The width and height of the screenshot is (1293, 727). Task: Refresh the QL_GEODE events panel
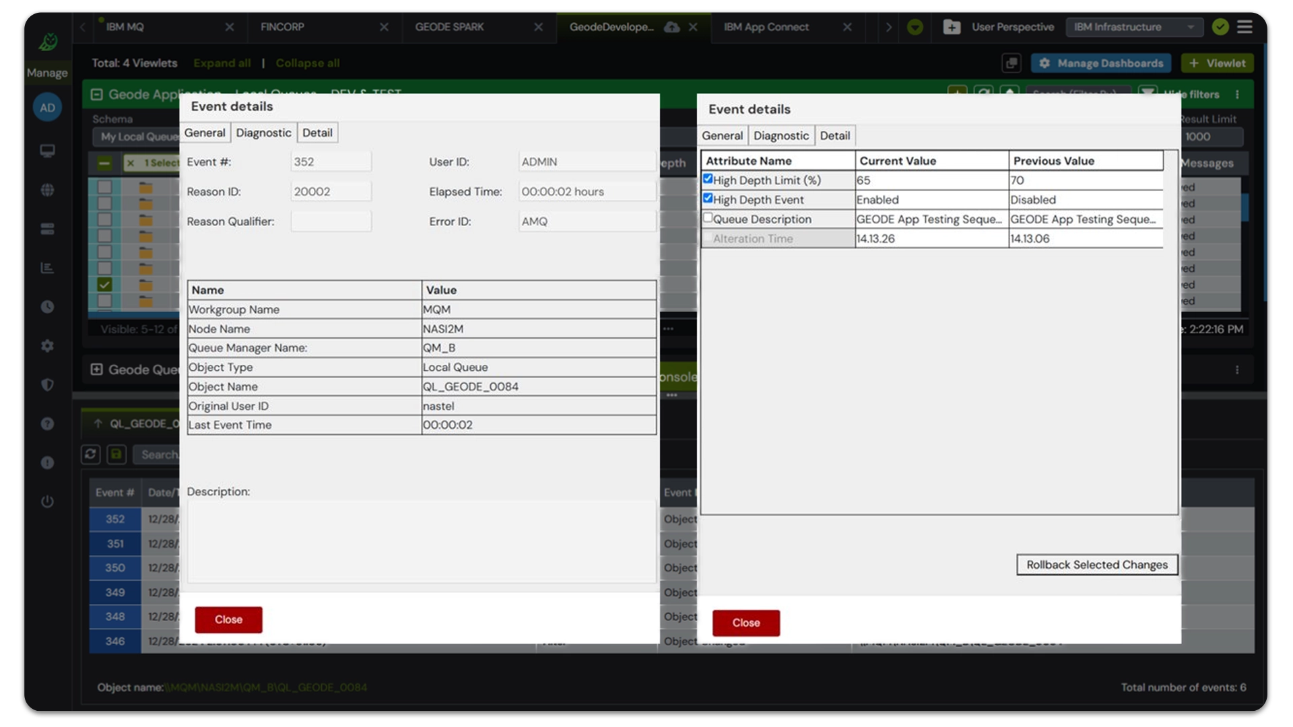(x=91, y=454)
